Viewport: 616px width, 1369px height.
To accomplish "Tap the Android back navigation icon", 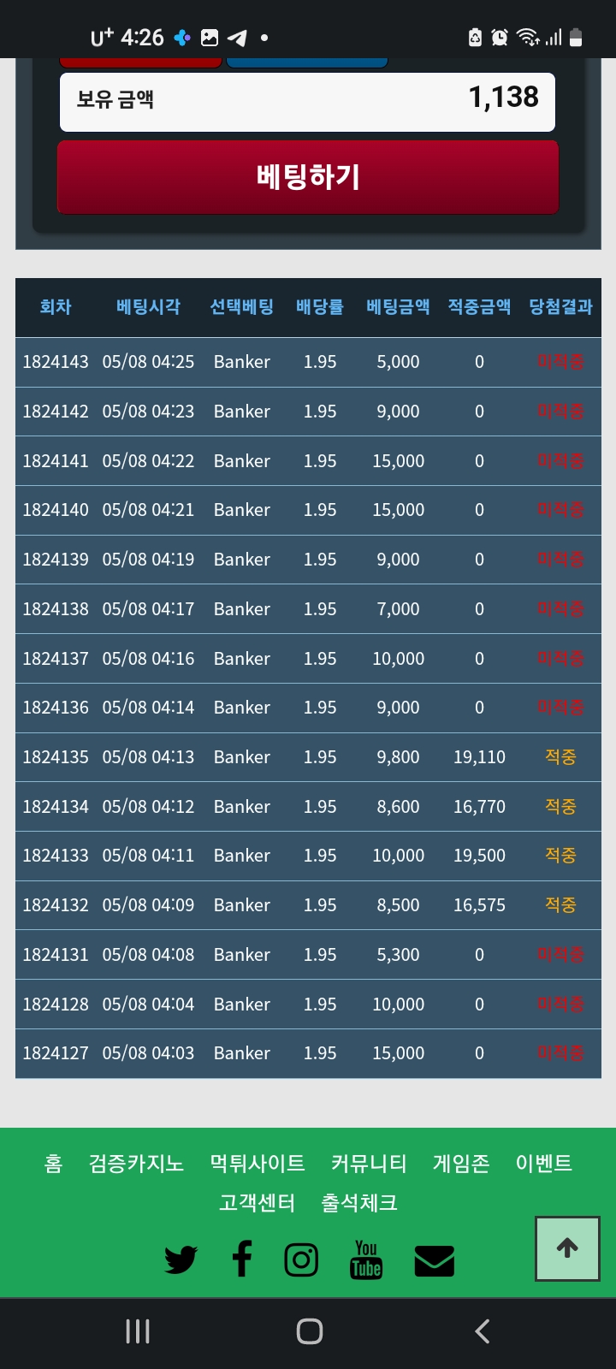I will click(483, 1331).
